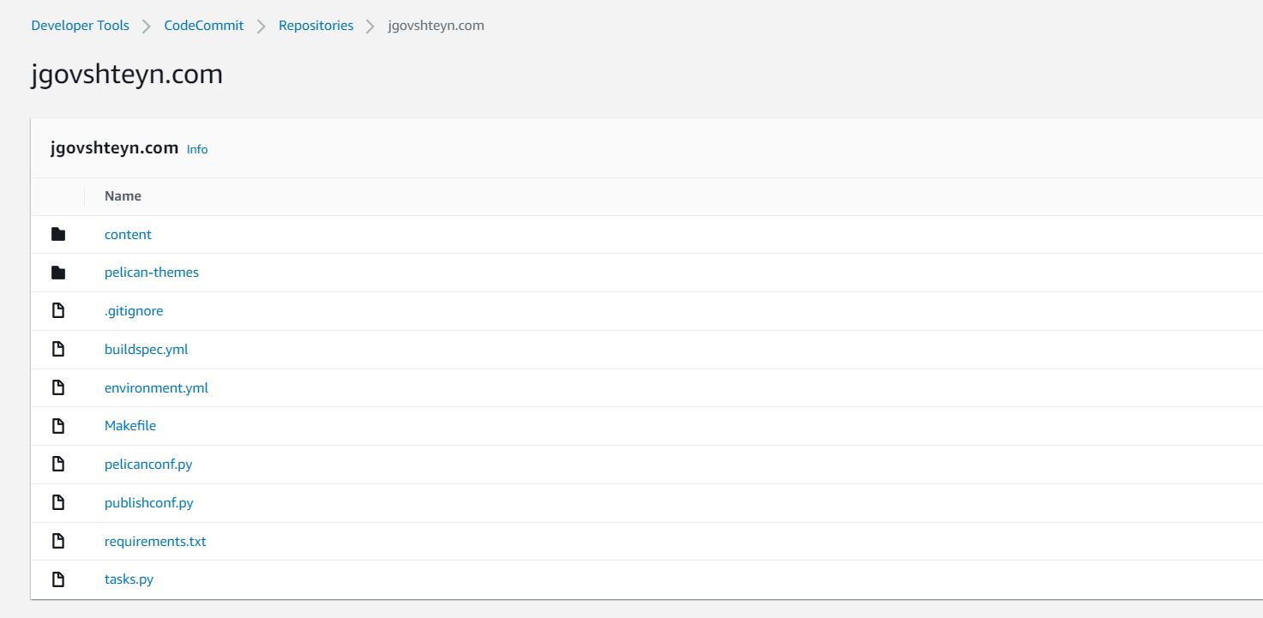Click the Name column header
Image resolution: width=1263 pixels, height=618 pixels.
123,196
